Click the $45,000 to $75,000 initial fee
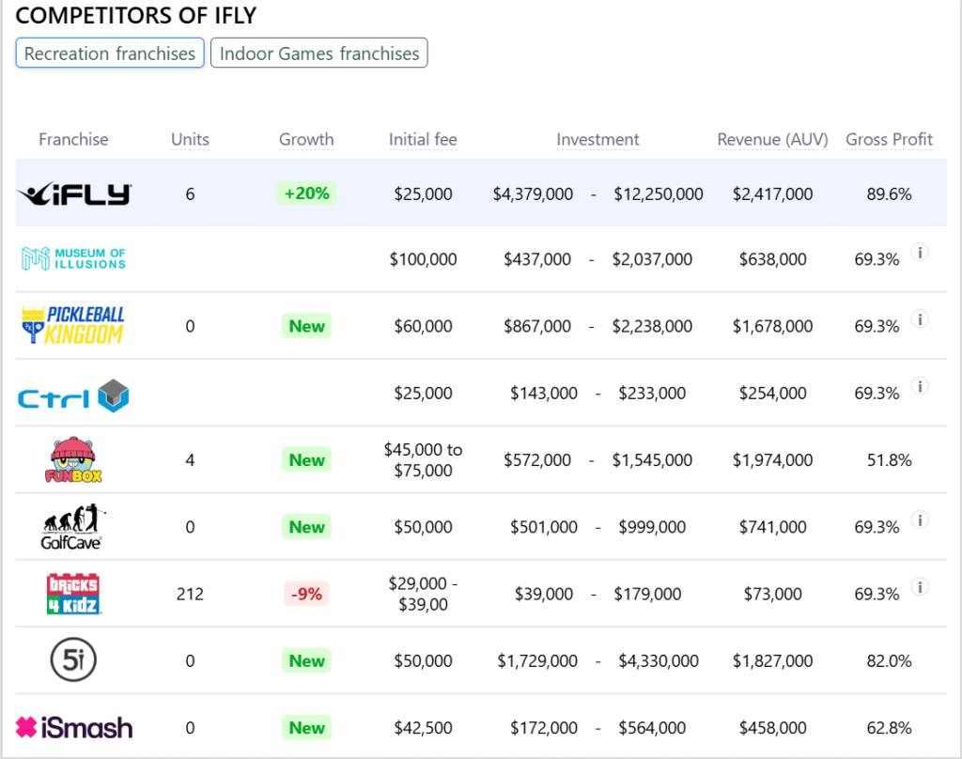962x759 pixels. [x=423, y=459]
